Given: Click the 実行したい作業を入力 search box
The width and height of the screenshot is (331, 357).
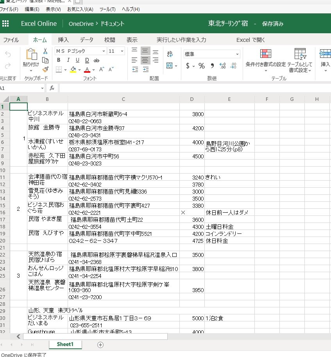Looking at the screenshot, I should click(181, 40).
